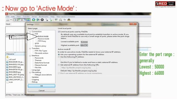Open the Help menu
This screenshot has width=177, height=99.
coord(52,16)
